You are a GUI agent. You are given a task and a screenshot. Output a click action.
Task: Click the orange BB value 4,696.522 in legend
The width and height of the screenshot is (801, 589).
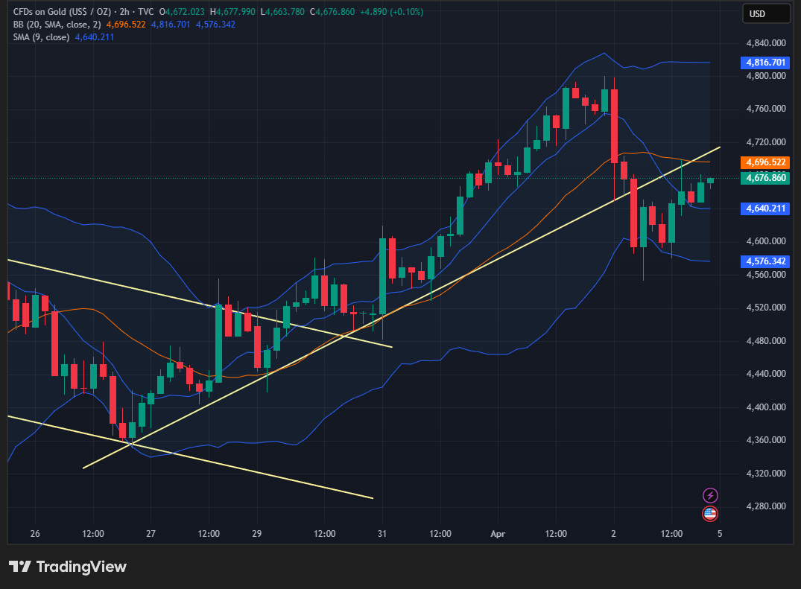click(x=126, y=25)
